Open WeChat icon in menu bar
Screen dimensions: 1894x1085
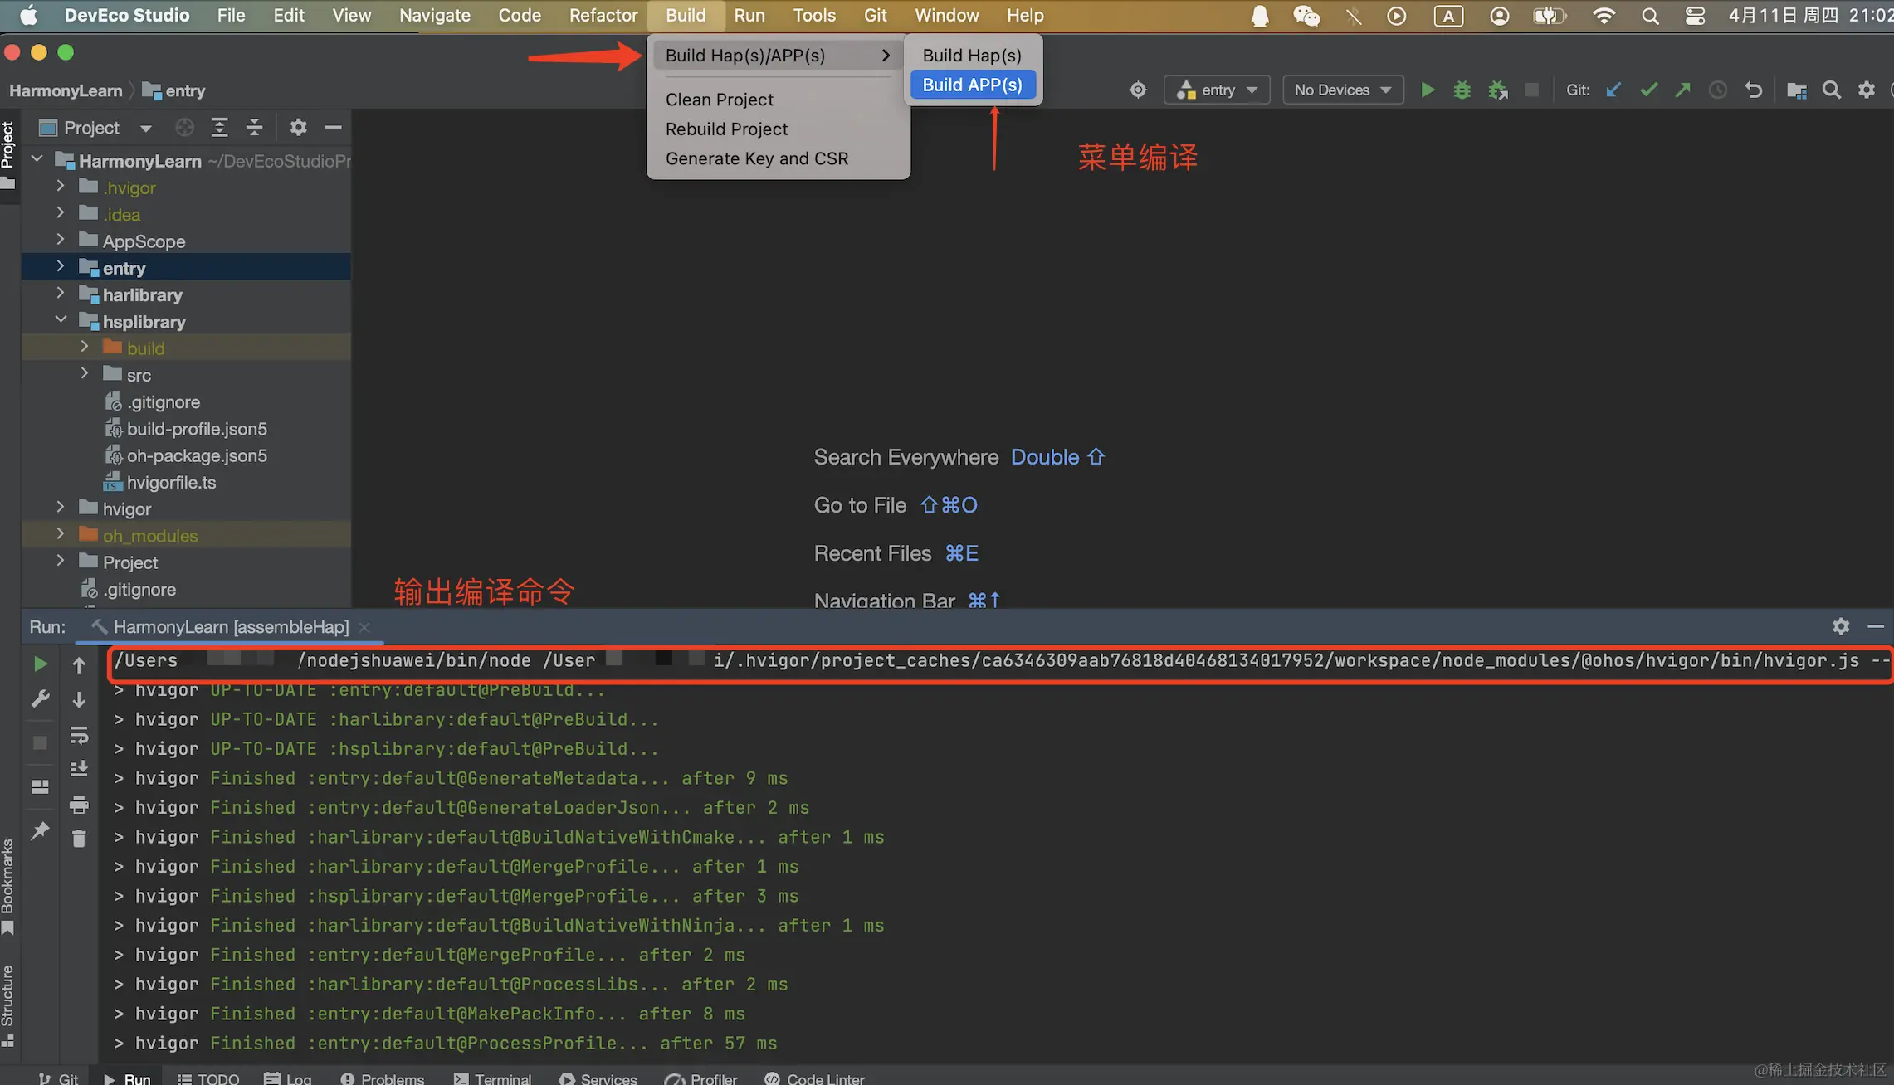1306,15
